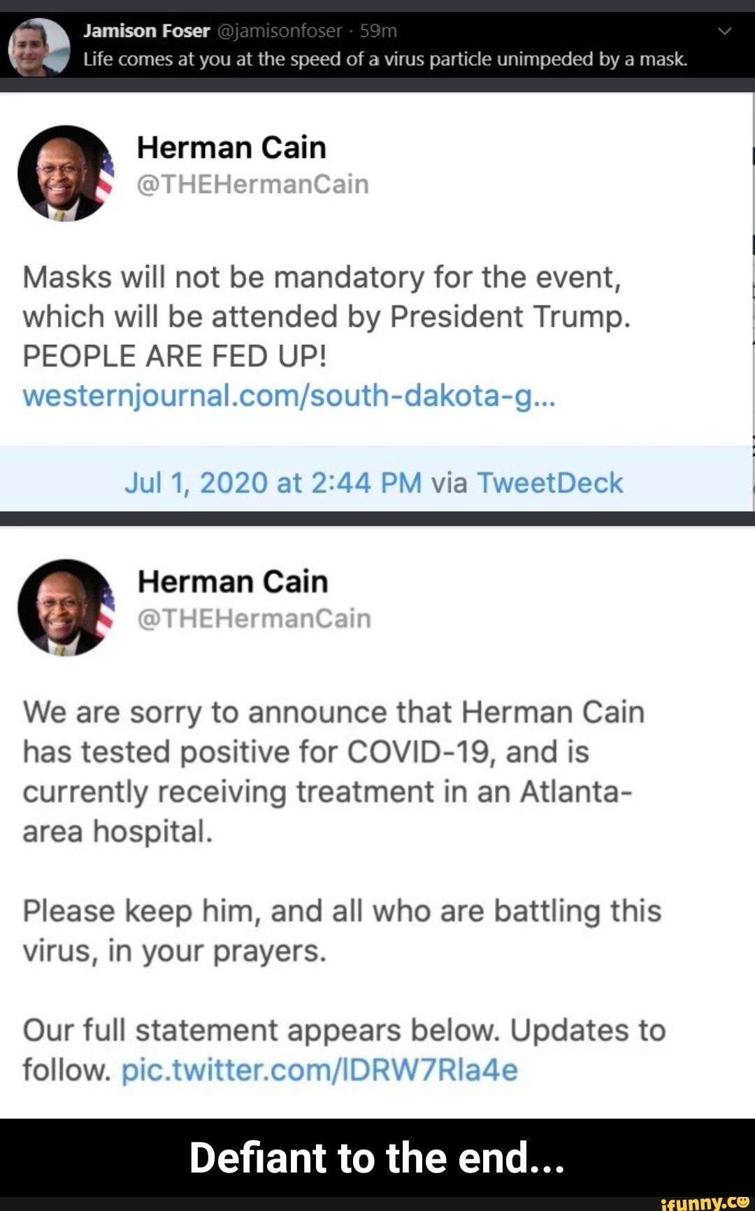The width and height of the screenshot is (755, 1211).
Task: Click Herman Cain name on COVID-19 tweet
Action: [233, 581]
